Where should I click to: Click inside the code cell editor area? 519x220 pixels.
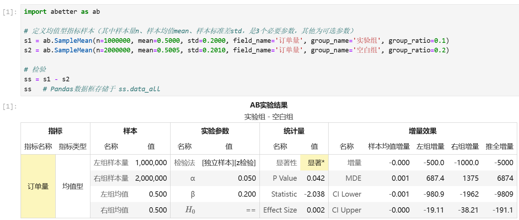click(269, 50)
